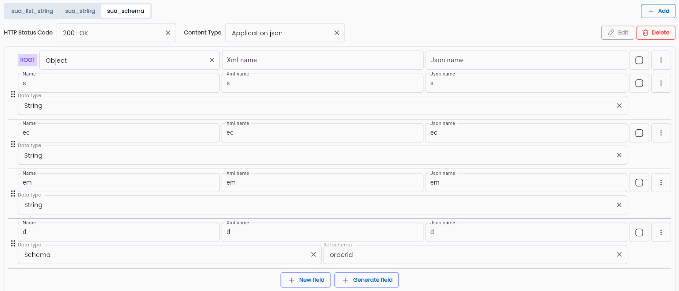Click the Generate field button

pyautogui.click(x=367, y=280)
